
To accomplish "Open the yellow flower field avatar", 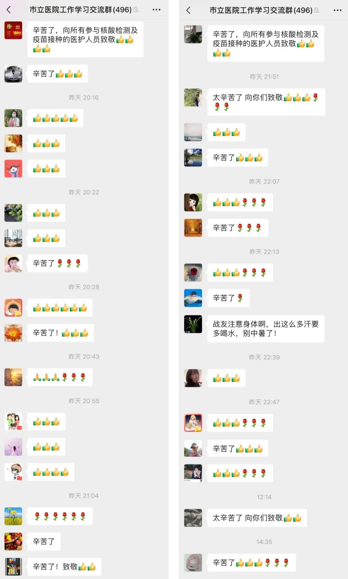I will (x=13, y=516).
